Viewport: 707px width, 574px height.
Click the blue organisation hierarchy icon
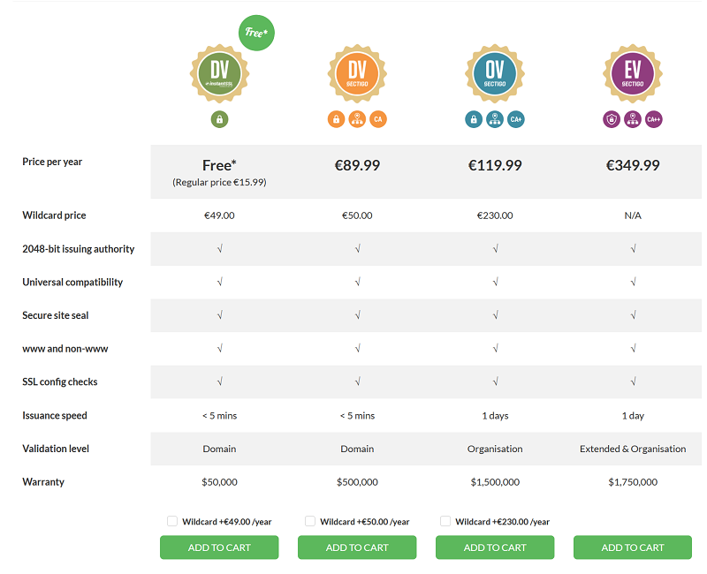[495, 119]
